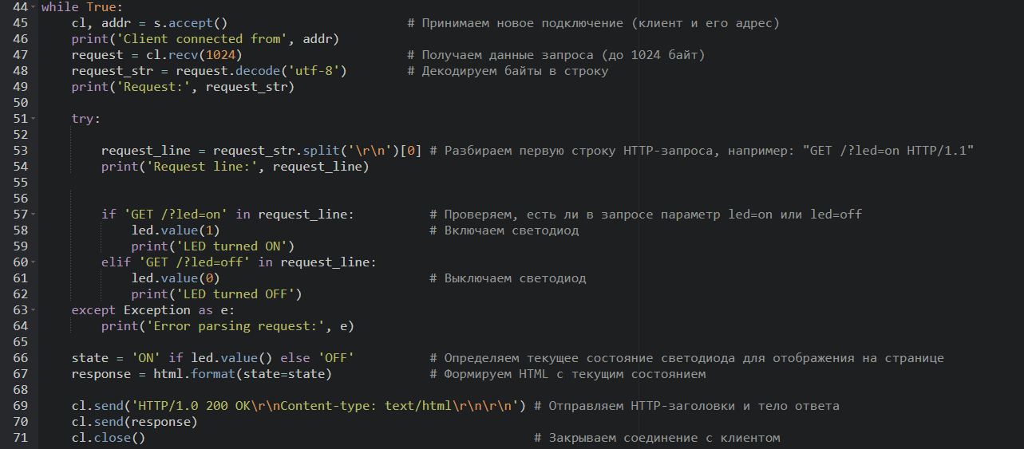Viewport: 1024px width, 449px height.
Task: Select line number 45 in gutter
Action: click(x=21, y=23)
